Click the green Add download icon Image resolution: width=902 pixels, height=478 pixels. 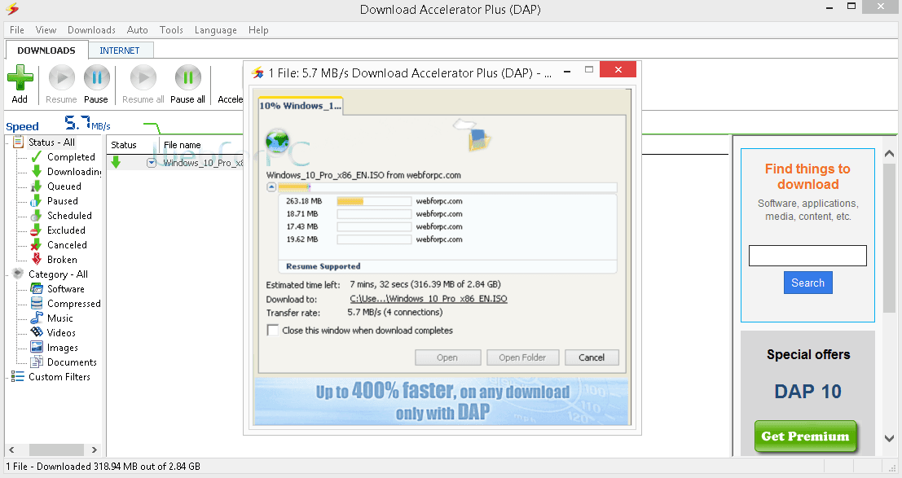coord(20,77)
